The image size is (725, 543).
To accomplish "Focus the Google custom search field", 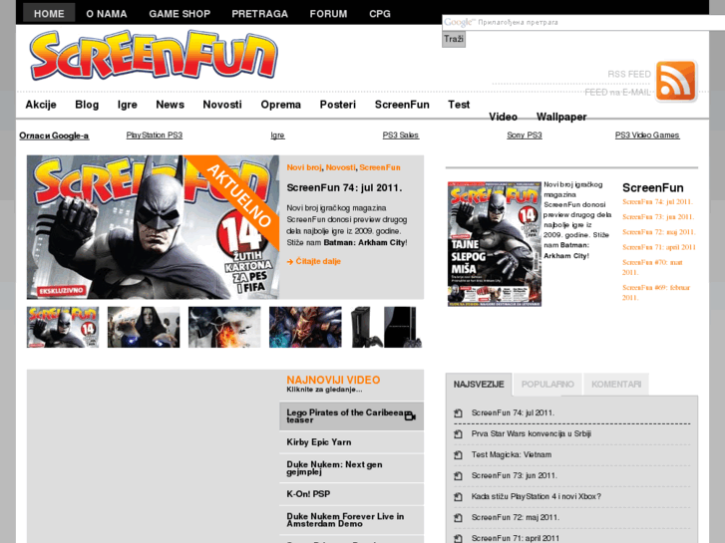I will point(583,22).
